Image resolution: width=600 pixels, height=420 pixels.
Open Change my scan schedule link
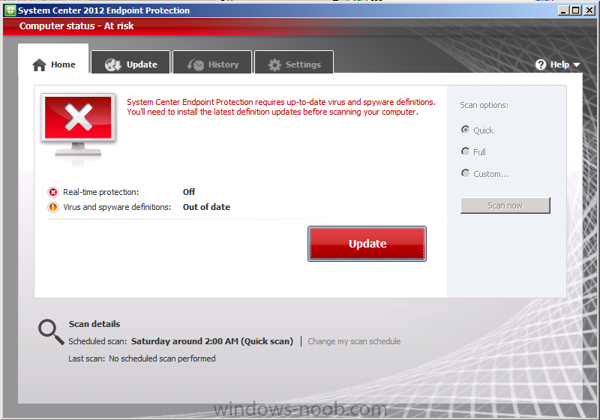pyautogui.click(x=354, y=341)
